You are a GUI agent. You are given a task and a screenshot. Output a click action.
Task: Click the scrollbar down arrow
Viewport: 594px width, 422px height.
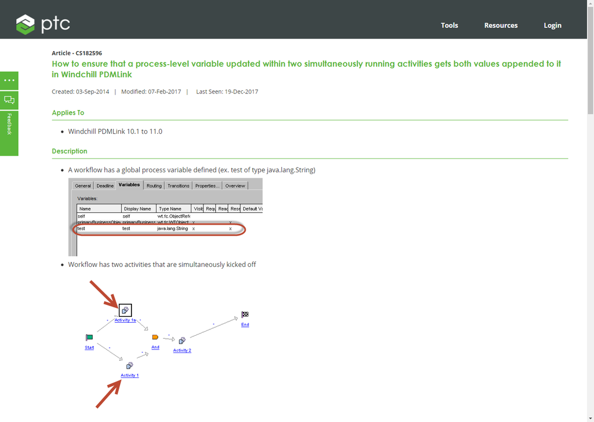pyautogui.click(x=590, y=418)
